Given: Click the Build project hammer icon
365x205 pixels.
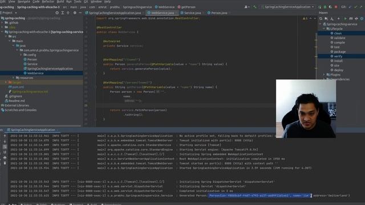Looking at the screenshot, I should (x=255, y=7).
